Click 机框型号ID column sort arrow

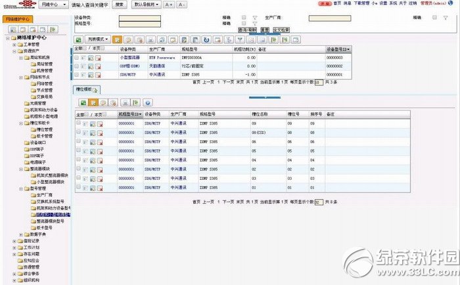coord(140,114)
